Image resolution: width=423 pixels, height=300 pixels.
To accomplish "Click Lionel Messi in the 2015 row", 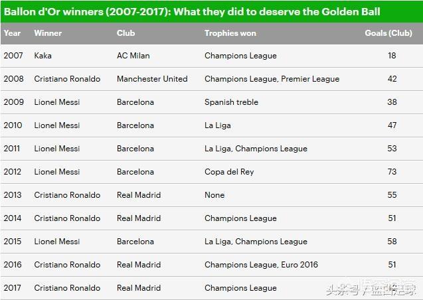I will coord(57,242).
